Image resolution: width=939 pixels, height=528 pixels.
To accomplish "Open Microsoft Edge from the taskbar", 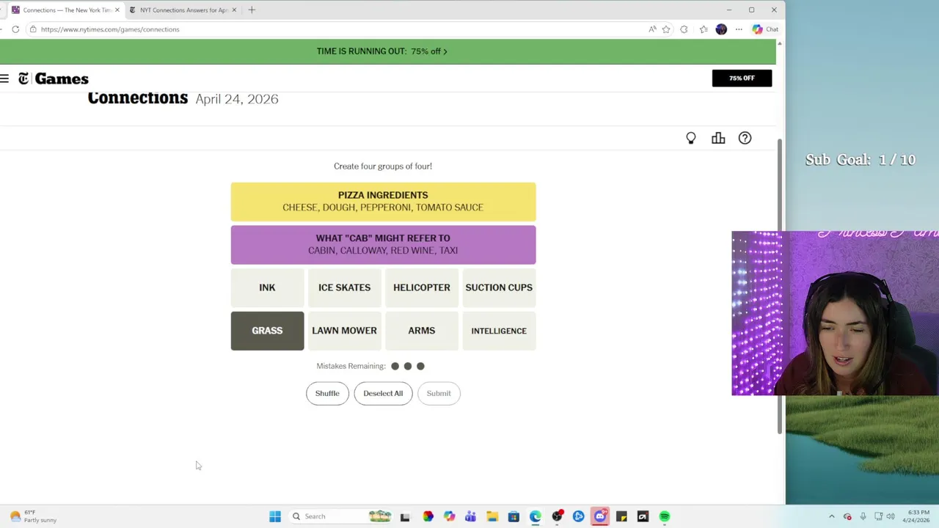I will click(x=536, y=516).
